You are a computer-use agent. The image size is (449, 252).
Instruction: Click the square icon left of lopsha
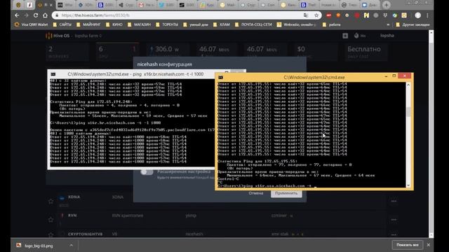pos(345,36)
